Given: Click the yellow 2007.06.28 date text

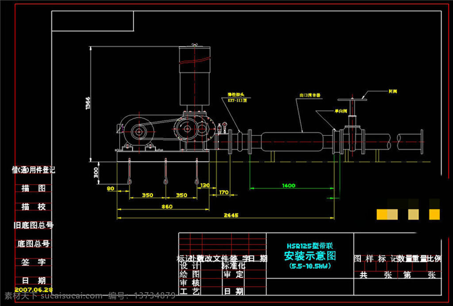Looking at the screenshot, I should point(34,290).
